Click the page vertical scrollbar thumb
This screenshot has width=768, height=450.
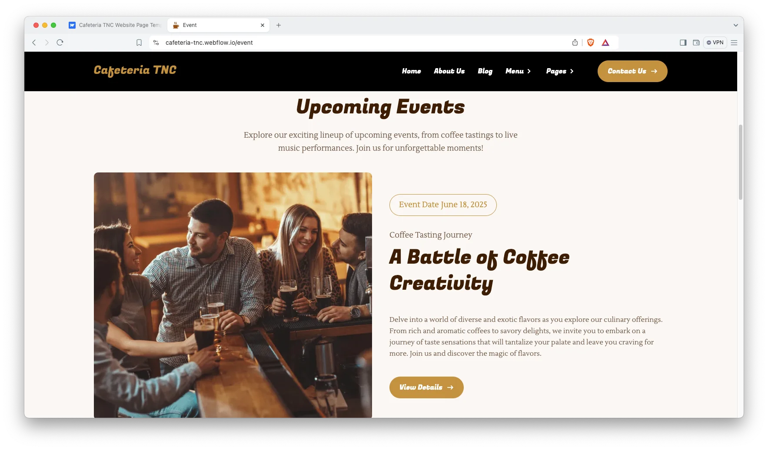tap(741, 162)
